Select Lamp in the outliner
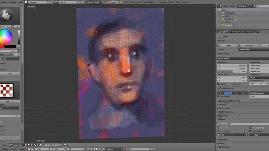The height and width of the screenshot is (151, 269). (x=227, y=22)
